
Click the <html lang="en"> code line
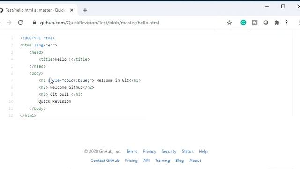(38, 45)
